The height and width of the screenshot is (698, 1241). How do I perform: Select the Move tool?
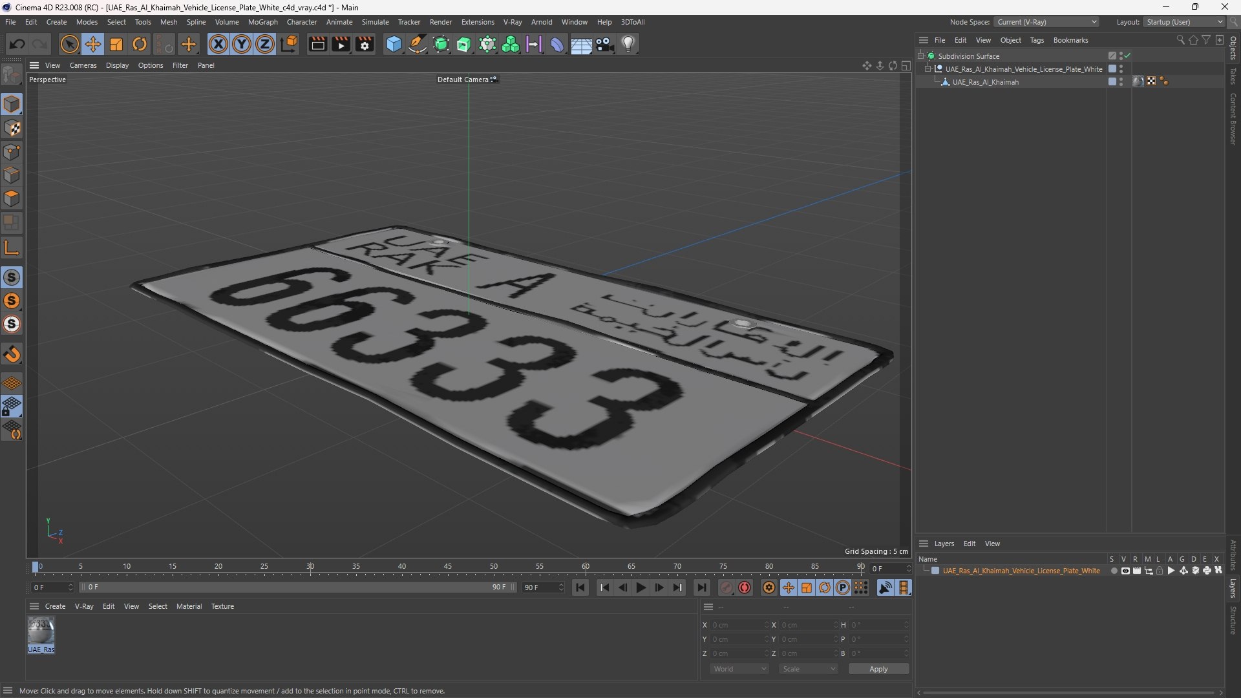[x=92, y=44]
